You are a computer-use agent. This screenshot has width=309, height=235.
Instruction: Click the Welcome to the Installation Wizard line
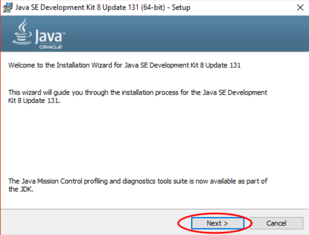click(x=124, y=65)
